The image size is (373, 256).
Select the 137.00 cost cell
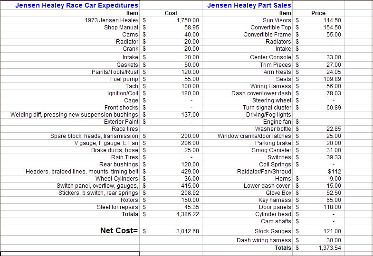[x=171, y=115]
